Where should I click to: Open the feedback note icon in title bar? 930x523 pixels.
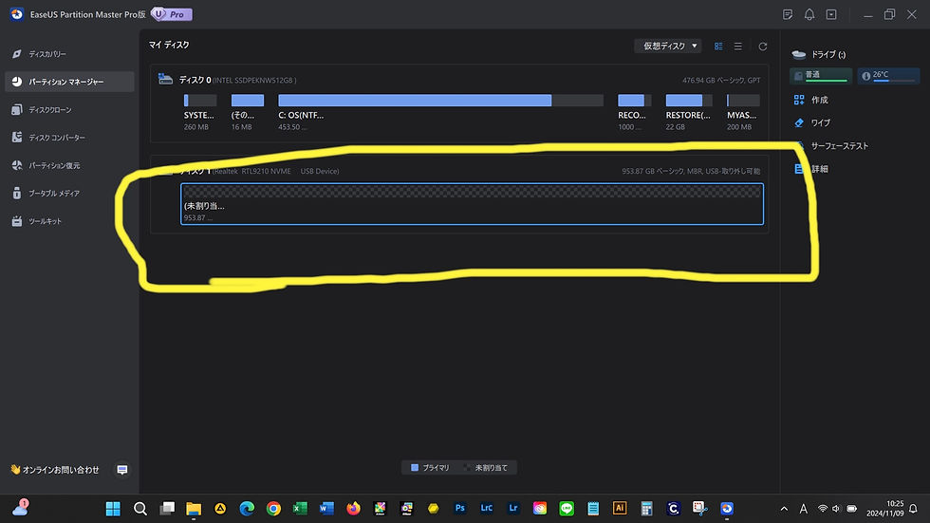[788, 14]
